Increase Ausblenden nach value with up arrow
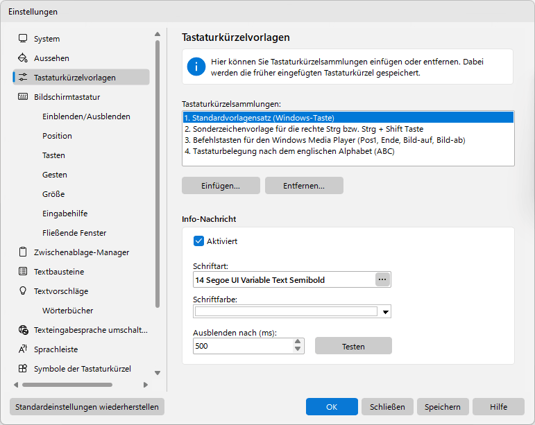The height and width of the screenshot is (425, 535). (x=298, y=342)
